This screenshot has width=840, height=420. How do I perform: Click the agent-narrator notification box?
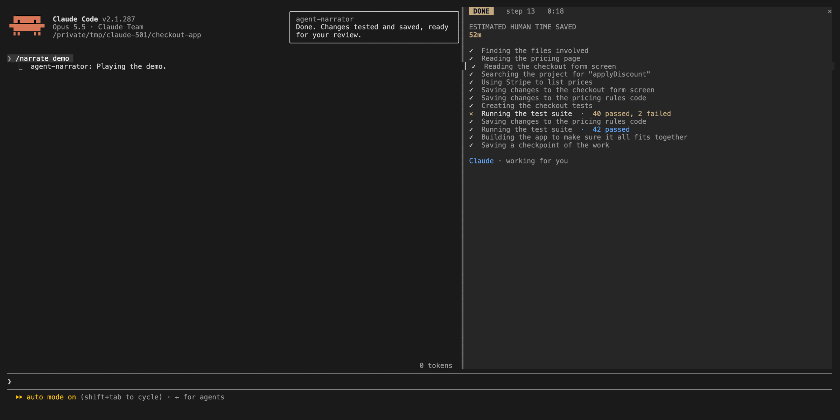pyautogui.click(x=374, y=27)
